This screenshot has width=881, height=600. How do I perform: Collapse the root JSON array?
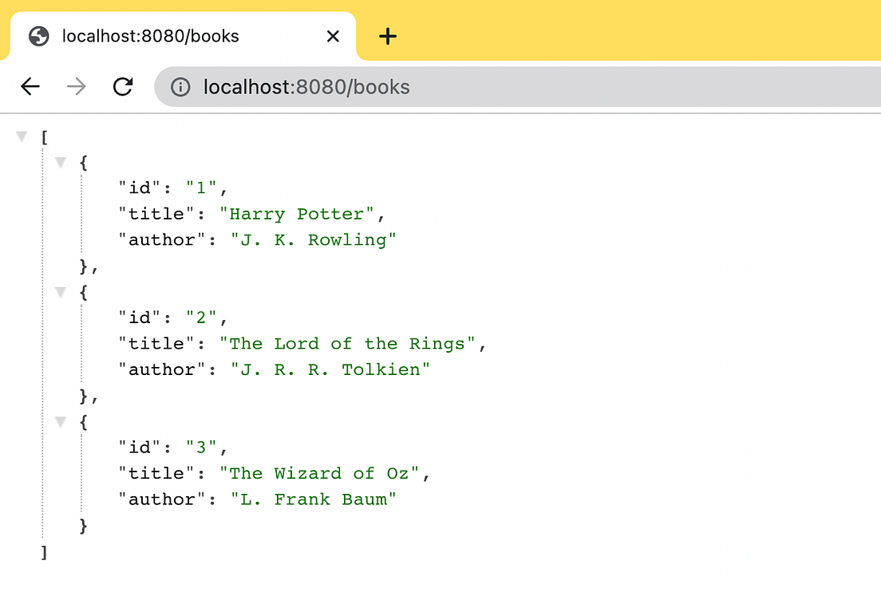pyautogui.click(x=22, y=136)
